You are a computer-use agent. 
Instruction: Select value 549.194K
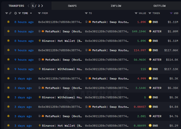pyautogui.click(x=139, y=31)
